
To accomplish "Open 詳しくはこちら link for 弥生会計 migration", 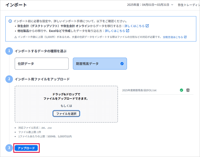I will [x=135, y=26].
